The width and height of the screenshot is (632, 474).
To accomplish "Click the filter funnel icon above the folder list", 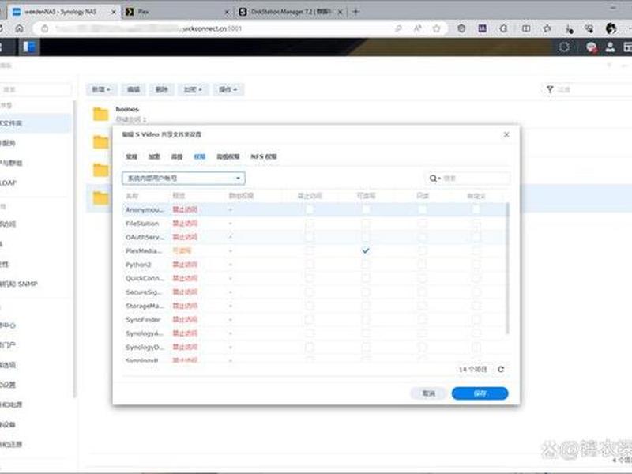I will pyautogui.click(x=550, y=89).
